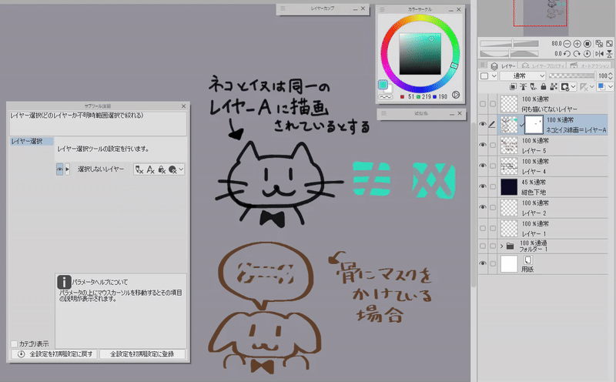The image size is (616, 382).
Task: Open the 選択しないレイヤー options dropdown arrow
Action: pyautogui.click(x=181, y=169)
